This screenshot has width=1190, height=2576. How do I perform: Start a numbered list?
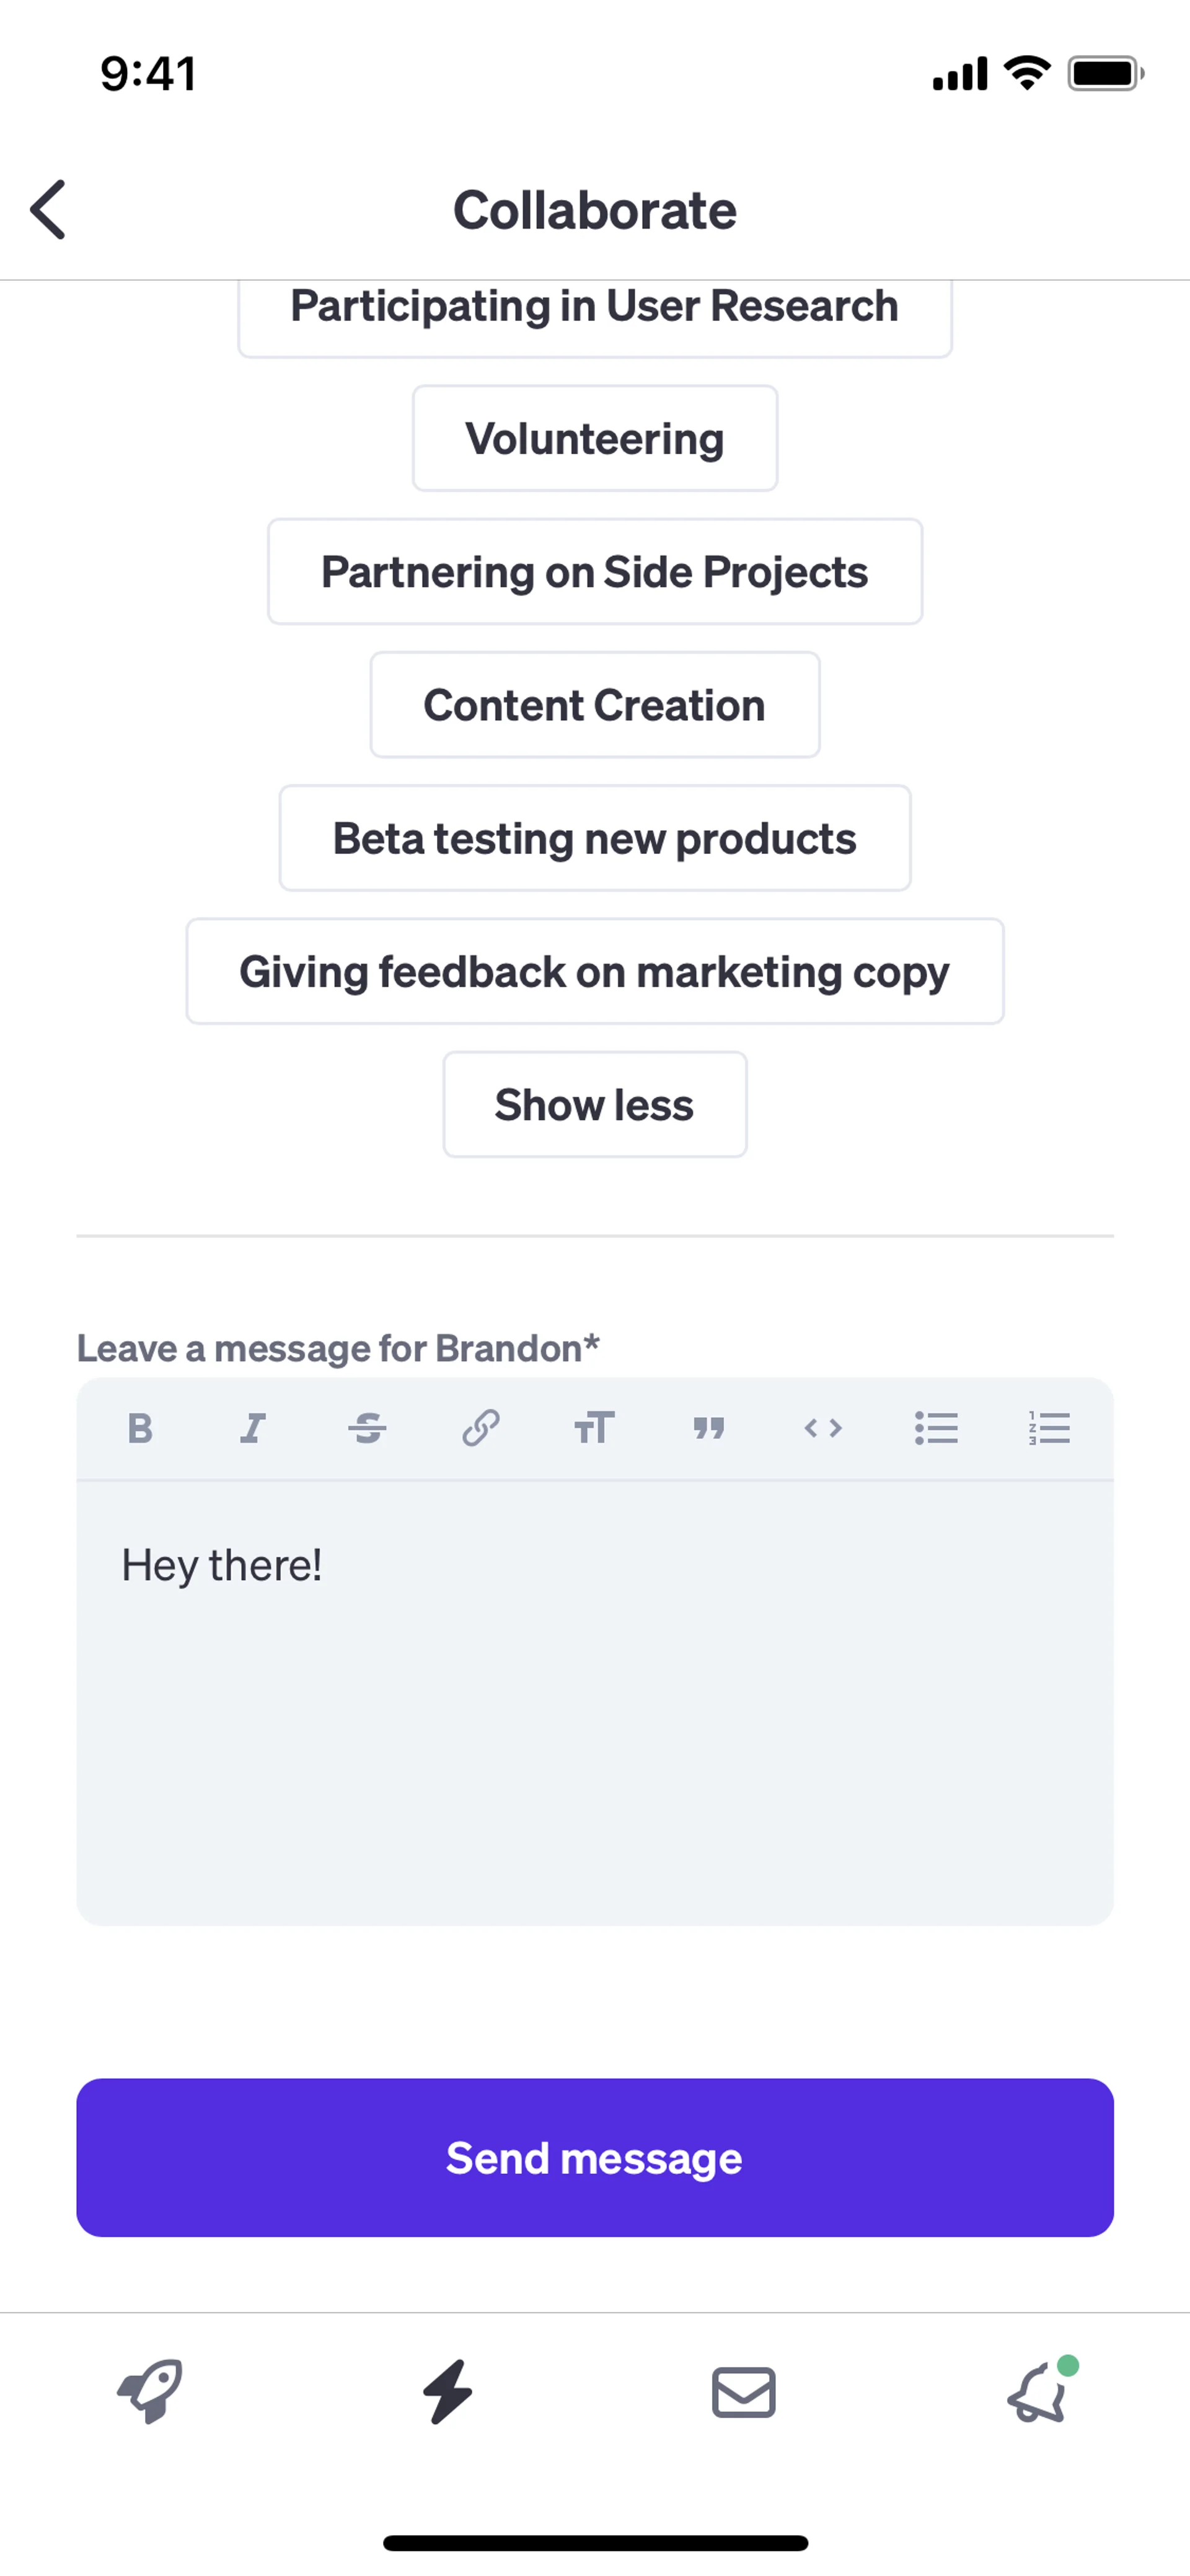coord(1049,1428)
